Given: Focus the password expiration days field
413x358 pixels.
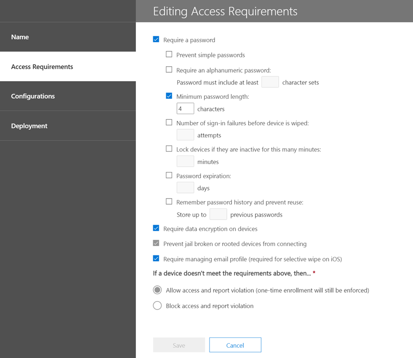Looking at the screenshot, I should coord(185,188).
